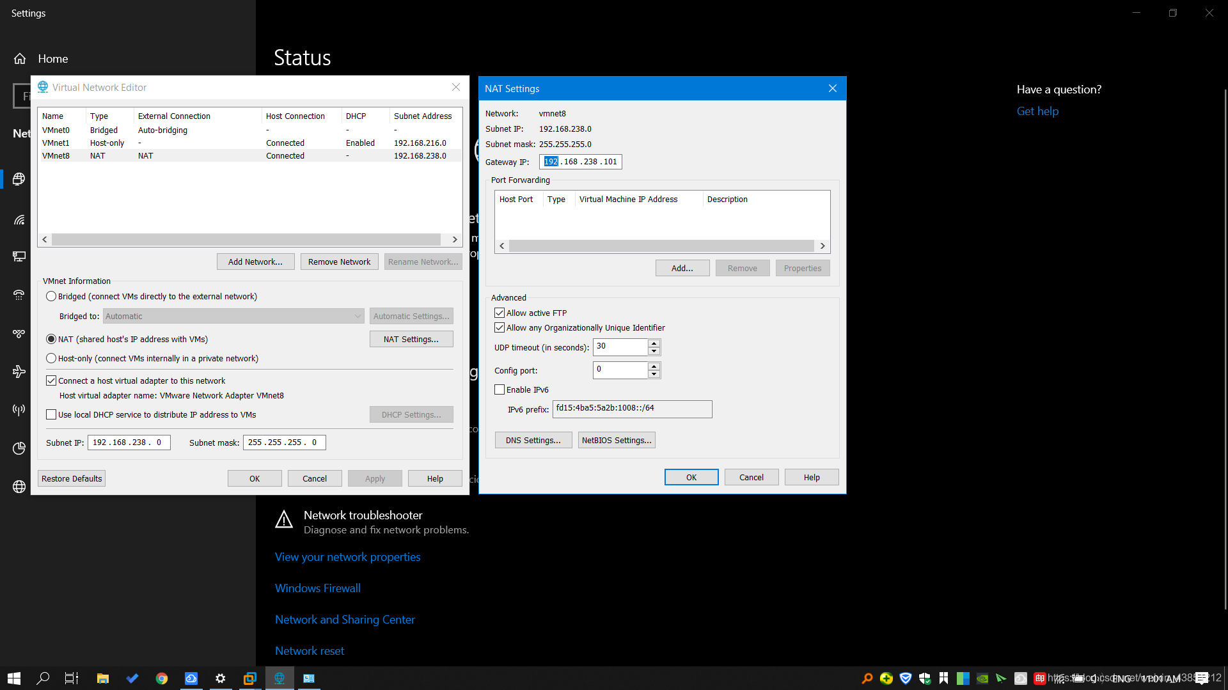Select the VMnet8 NAT network row

[249, 156]
